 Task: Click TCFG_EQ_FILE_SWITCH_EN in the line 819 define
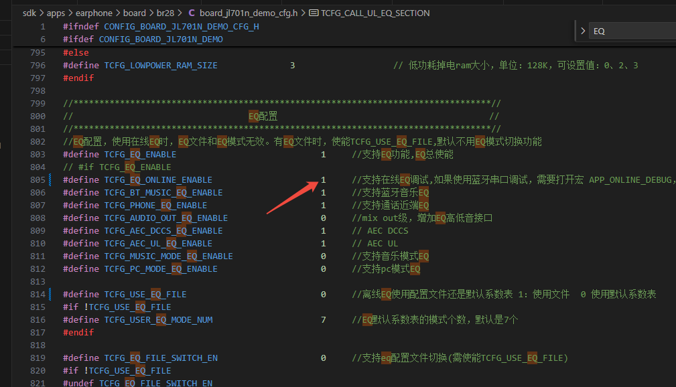click(x=161, y=358)
